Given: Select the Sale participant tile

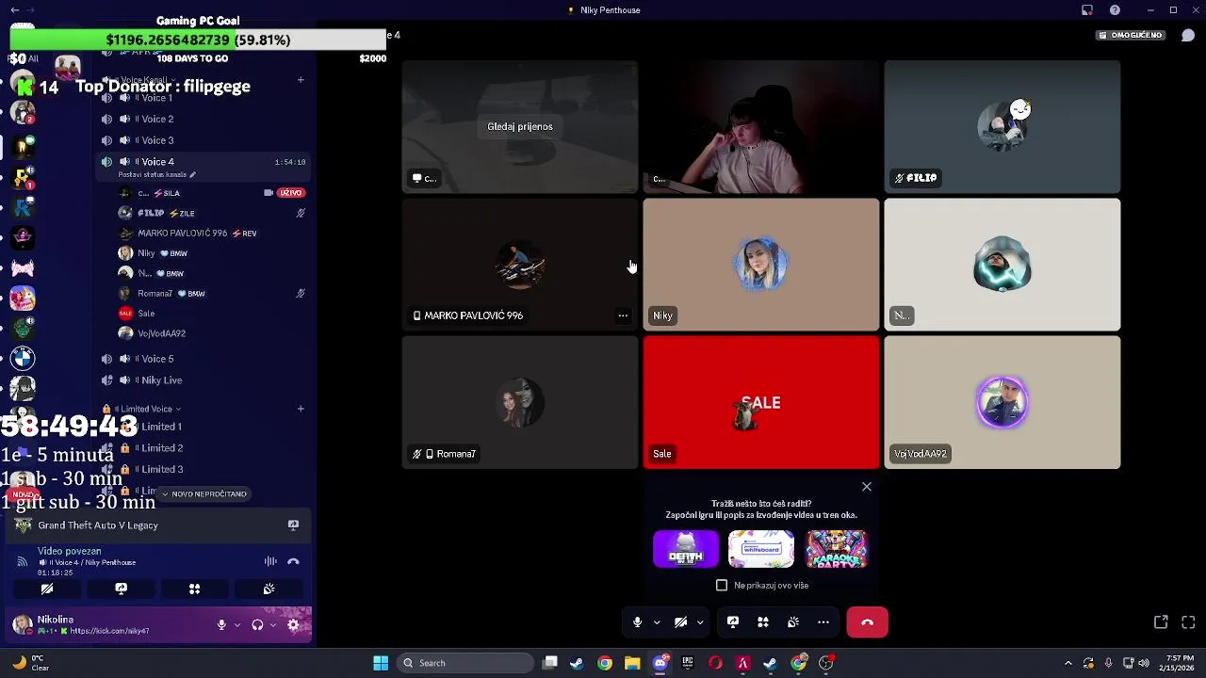Looking at the screenshot, I should (x=761, y=403).
